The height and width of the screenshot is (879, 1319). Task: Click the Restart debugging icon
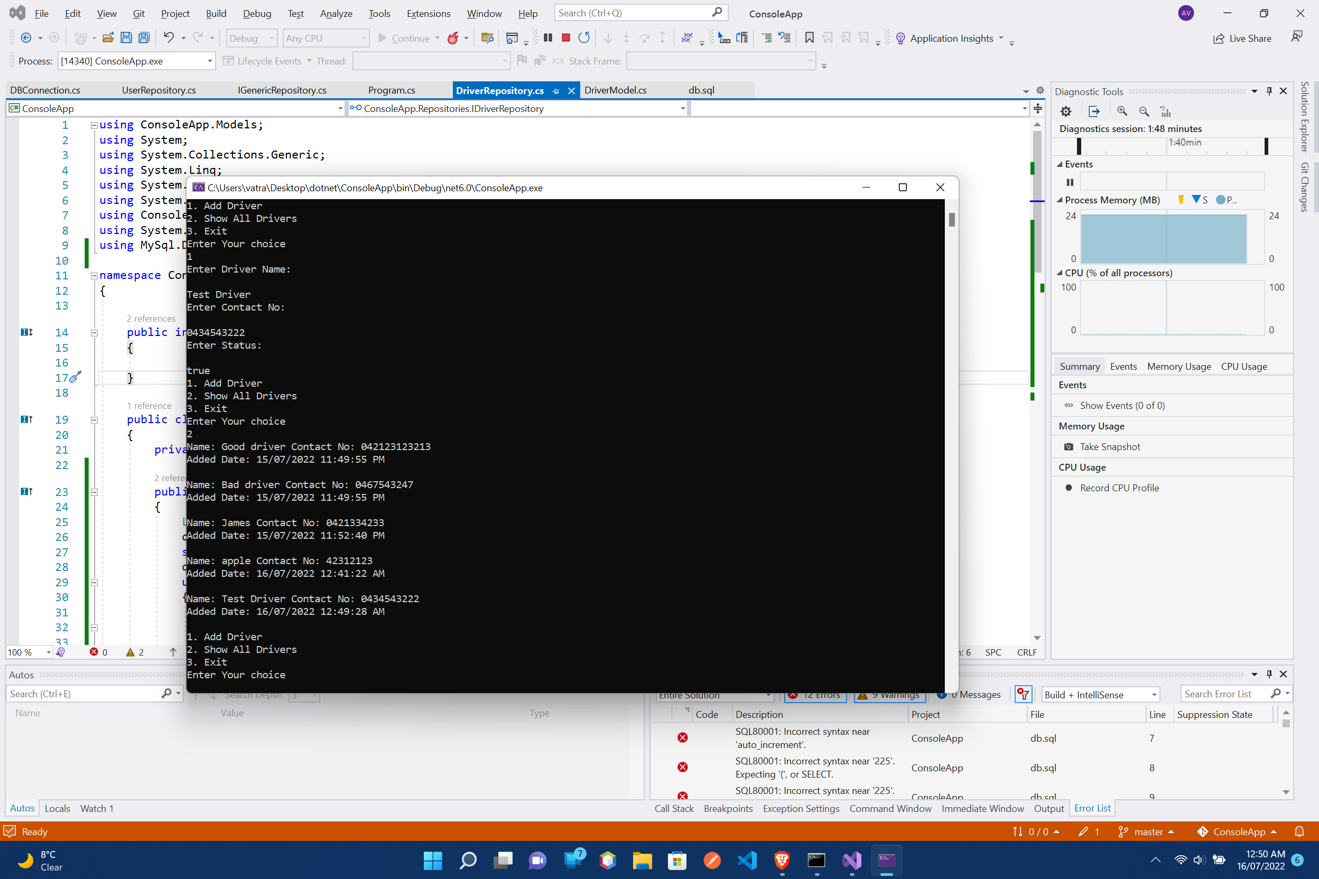coord(584,38)
